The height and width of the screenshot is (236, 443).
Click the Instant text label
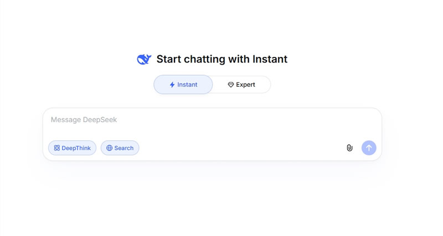187,85
